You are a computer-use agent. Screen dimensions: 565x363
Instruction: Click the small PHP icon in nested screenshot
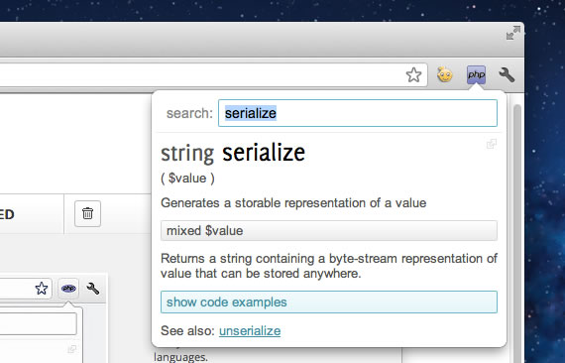point(68,289)
